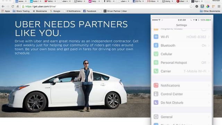Click the Personal Hotspot 'Off' status
Viewport: 222px width, 125px height.
click(204, 62)
